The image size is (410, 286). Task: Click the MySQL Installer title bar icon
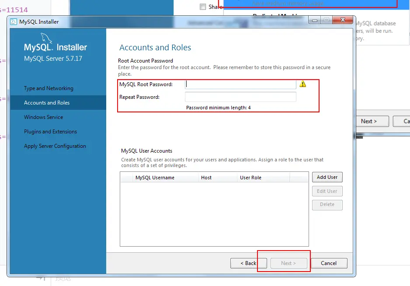(x=14, y=22)
